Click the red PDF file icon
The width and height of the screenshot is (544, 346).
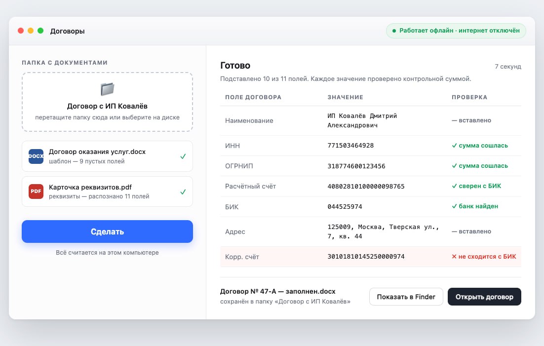36,191
